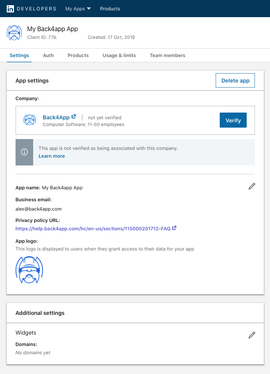Click the LinkedIn logo in header
This screenshot has width=270, height=374.
click(x=10, y=9)
